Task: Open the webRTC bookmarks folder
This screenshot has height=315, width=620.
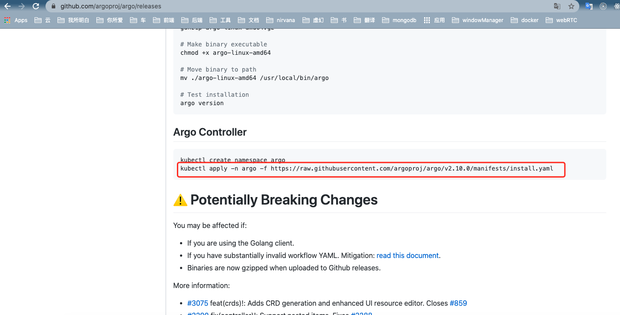Action: 550,20
